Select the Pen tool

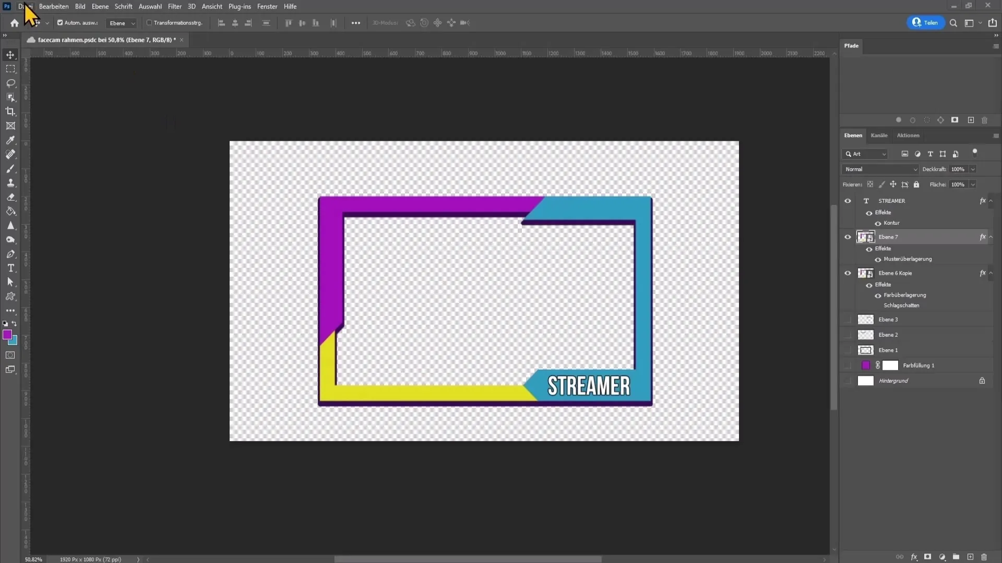click(10, 254)
